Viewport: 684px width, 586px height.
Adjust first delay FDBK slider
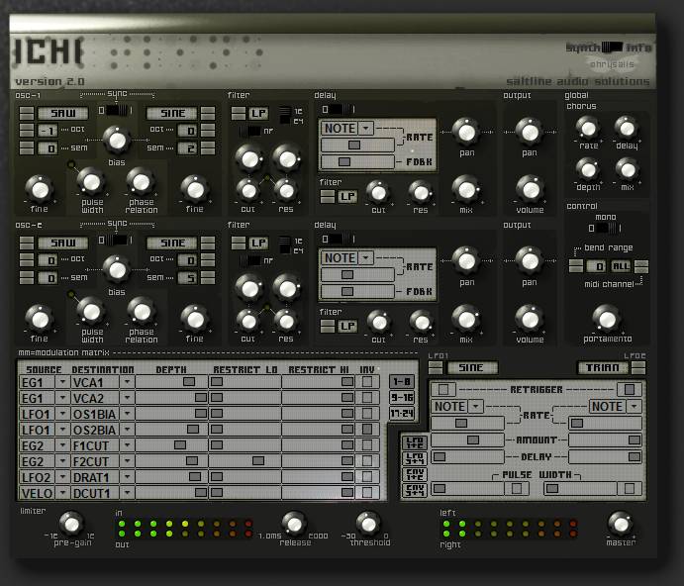tap(358, 162)
